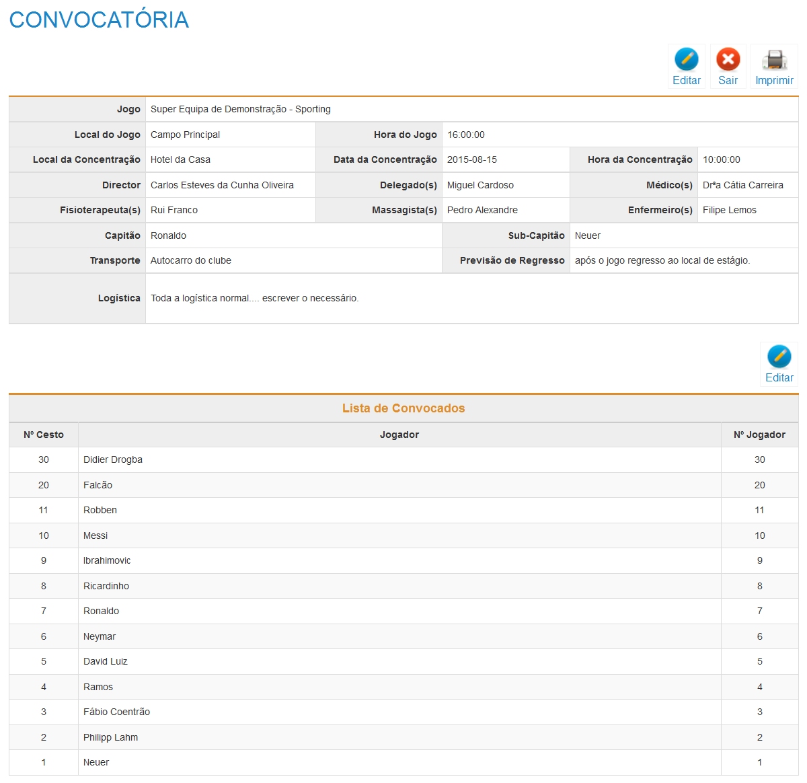807x783 pixels.
Task: Click on Neymar in the convocados list
Action: (100, 636)
